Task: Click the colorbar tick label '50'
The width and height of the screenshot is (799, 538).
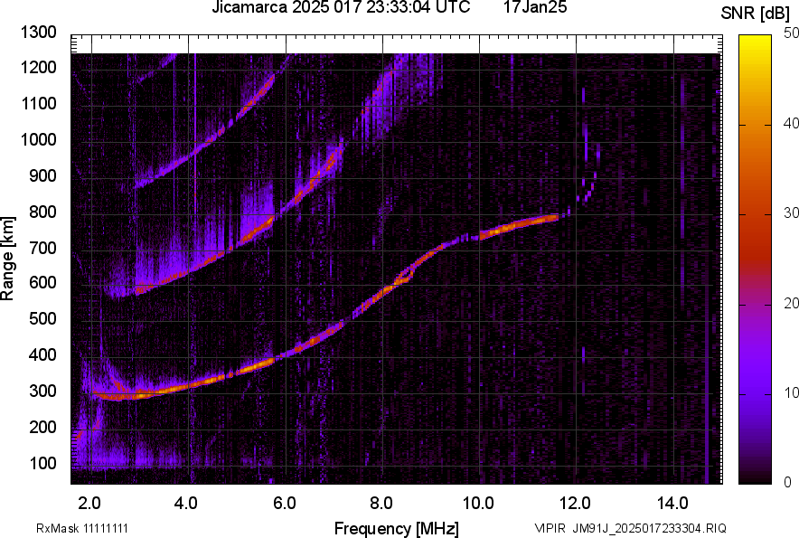Action: (791, 33)
